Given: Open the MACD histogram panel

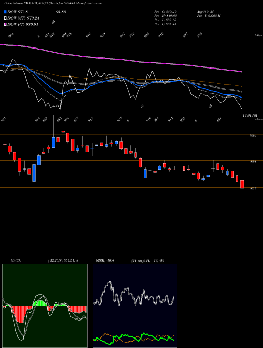Looking at the screenshot, I should tap(45, 306).
